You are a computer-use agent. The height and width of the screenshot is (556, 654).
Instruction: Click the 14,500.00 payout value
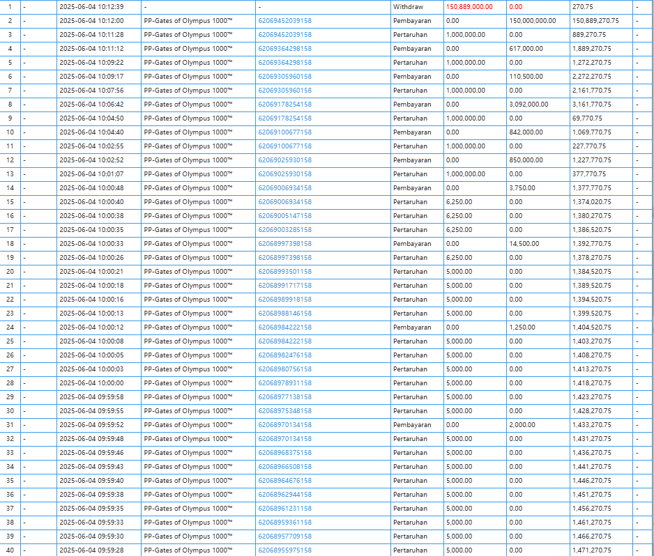pos(524,244)
